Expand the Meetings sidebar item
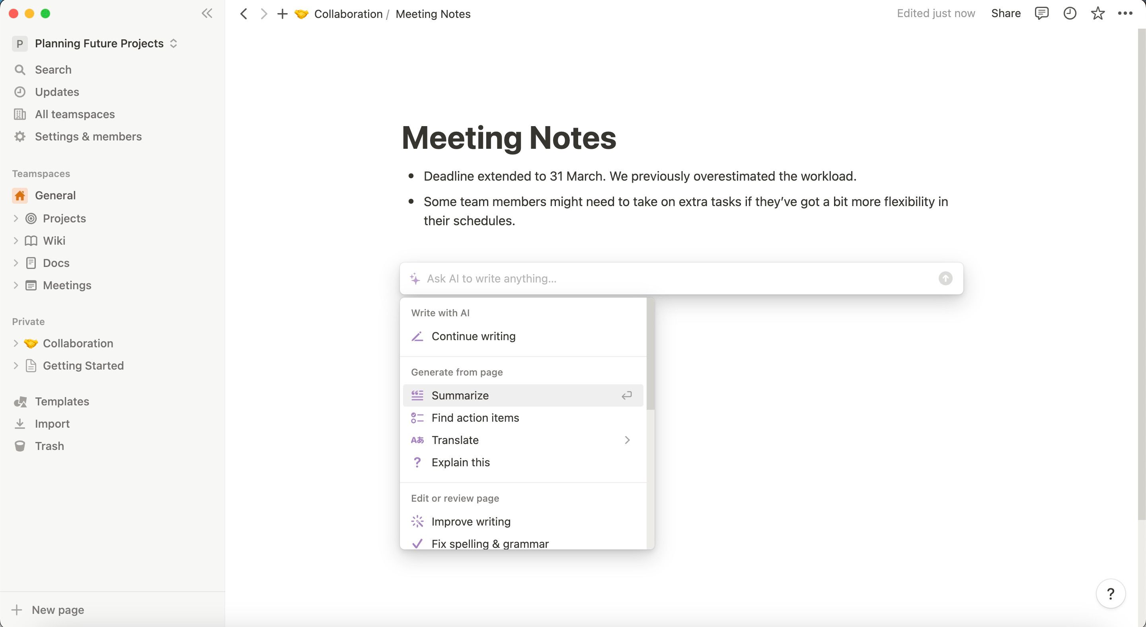Screen dimensions: 1146x627 [16, 285]
